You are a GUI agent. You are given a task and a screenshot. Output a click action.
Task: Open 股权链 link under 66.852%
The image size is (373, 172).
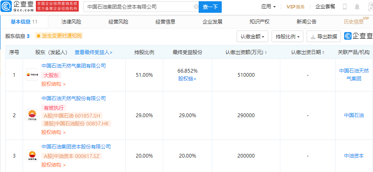tap(187, 79)
